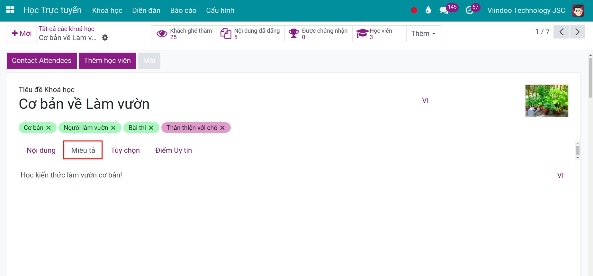The image size is (593, 276).
Task: Open the gear actions menu beside course name
Action: 105,38
